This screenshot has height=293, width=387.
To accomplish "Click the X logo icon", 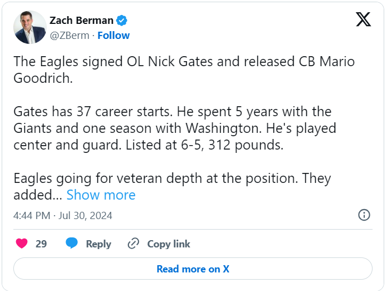I will click(363, 20).
